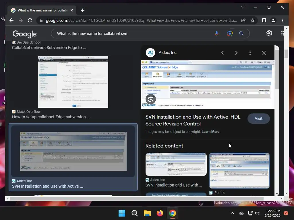The image size is (294, 220).
Task: Select the highlighted Aldec image thumbnail
Action: (73, 151)
